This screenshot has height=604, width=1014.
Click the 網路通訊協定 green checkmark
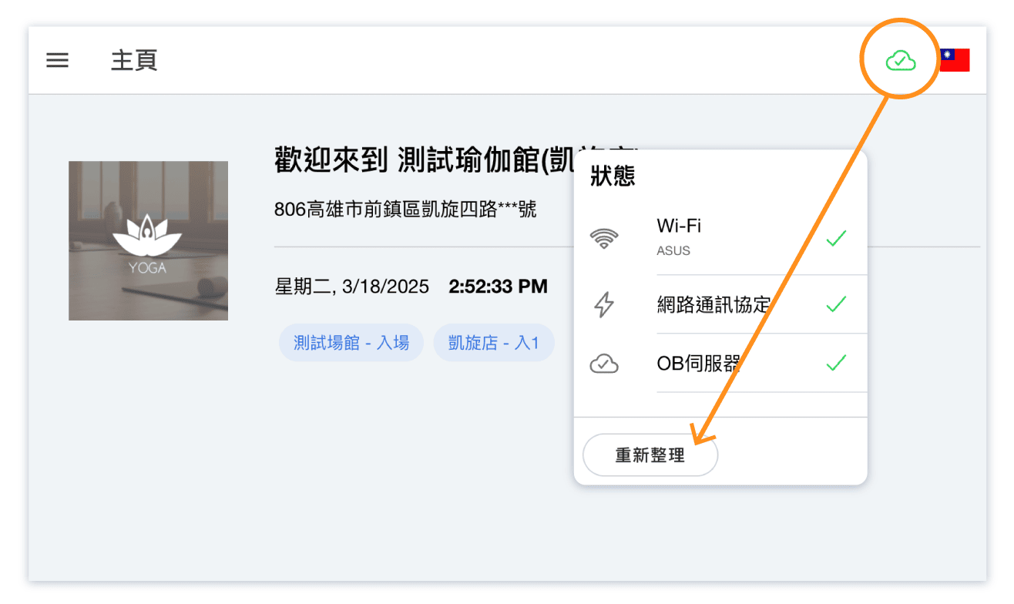836,305
